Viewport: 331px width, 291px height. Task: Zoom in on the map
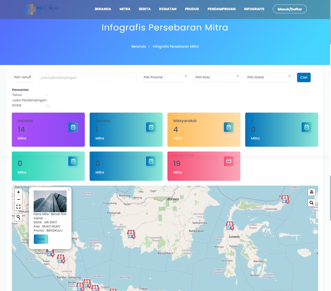click(18, 192)
